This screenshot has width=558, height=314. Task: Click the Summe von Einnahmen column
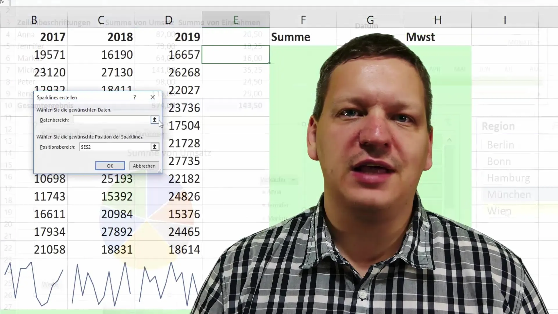[x=219, y=23]
